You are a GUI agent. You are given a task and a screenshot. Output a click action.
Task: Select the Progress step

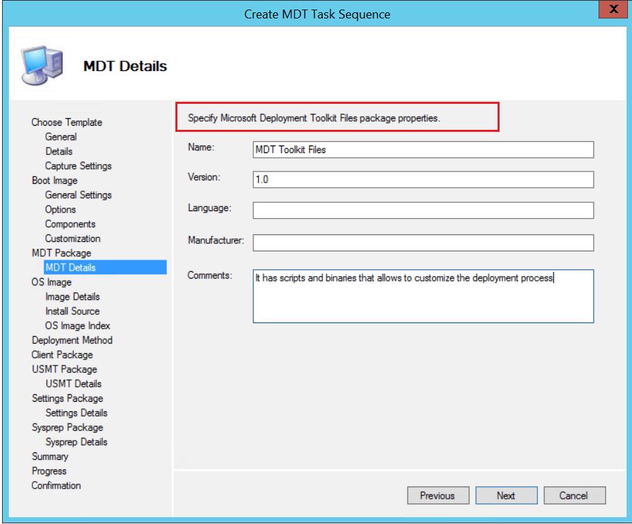[49, 471]
